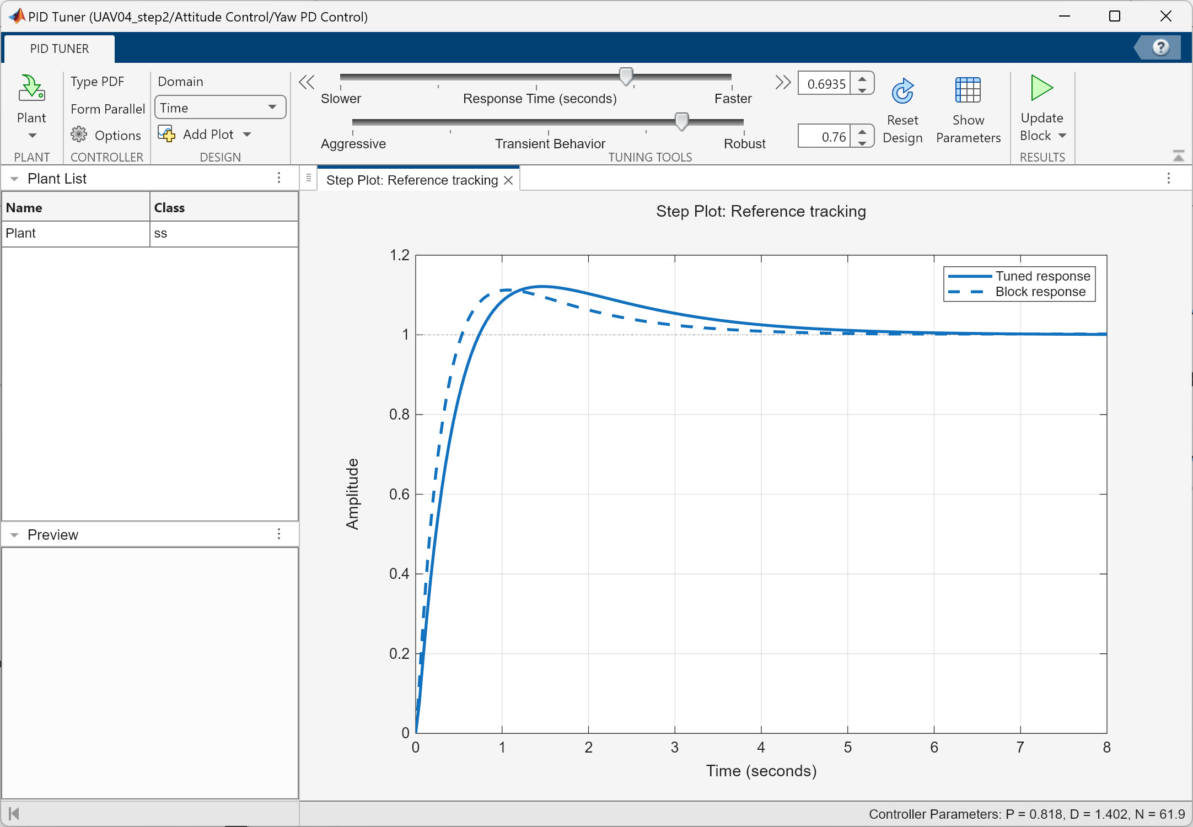Maximize the PID Tuner window
Screen dimensions: 1193x827
pyautogui.click(x=1115, y=16)
